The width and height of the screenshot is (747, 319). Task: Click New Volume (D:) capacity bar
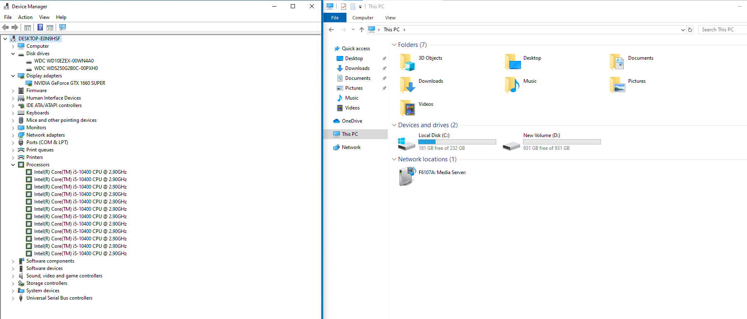coord(562,142)
